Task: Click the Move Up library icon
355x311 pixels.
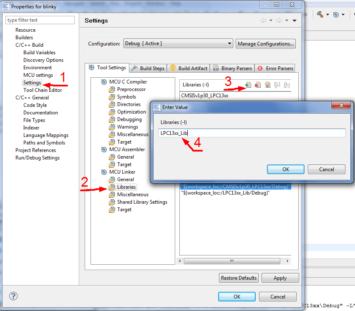Action: click(x=277, y=85)
